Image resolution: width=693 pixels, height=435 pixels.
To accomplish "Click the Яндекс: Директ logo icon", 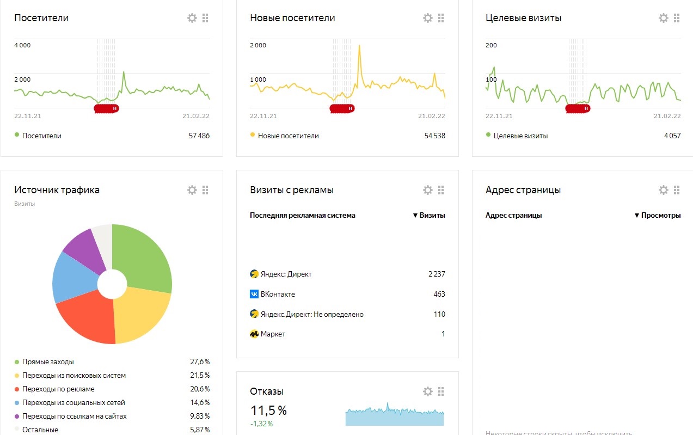I will [254, 274].
